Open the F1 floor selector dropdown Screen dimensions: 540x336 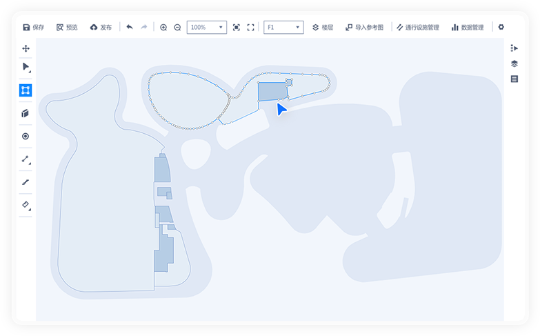[283, 28]
